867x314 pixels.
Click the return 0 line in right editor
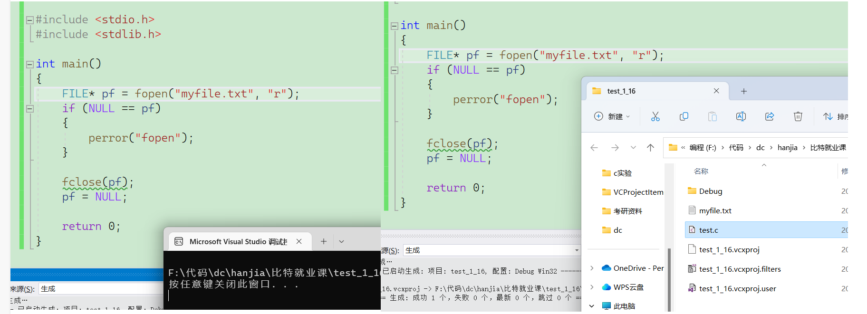click(x=456, y=188)
